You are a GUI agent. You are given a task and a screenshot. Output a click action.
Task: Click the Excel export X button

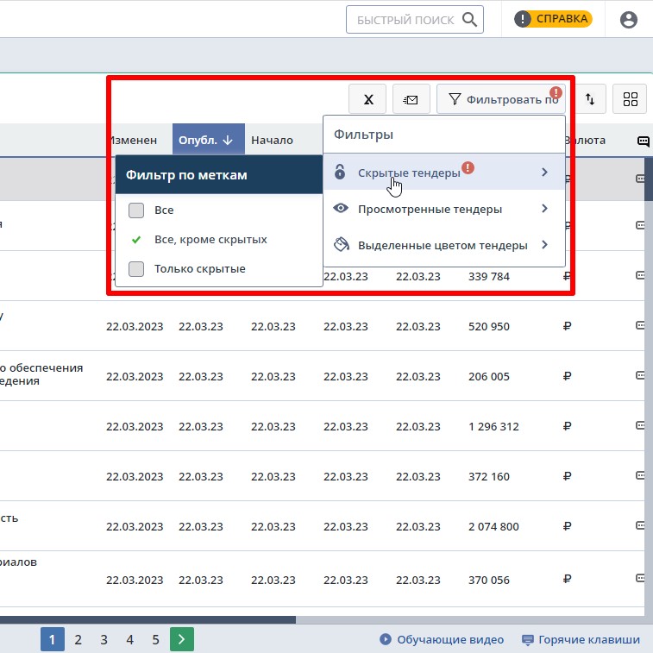[x=367, y=99]
